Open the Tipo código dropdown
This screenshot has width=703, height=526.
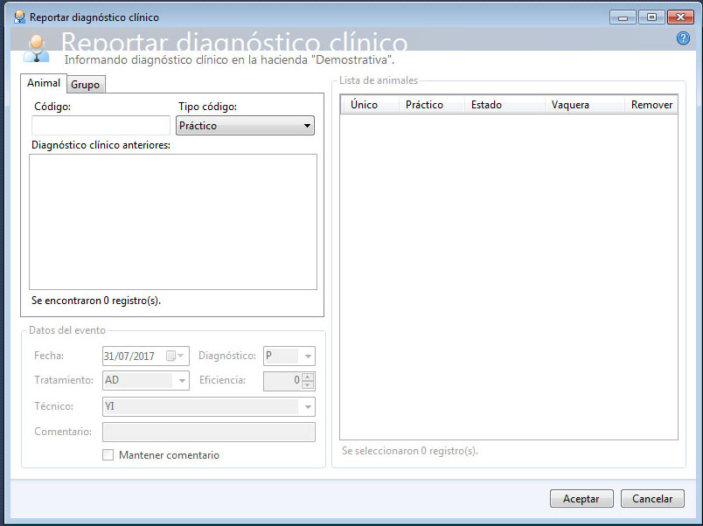click(245, 126)
